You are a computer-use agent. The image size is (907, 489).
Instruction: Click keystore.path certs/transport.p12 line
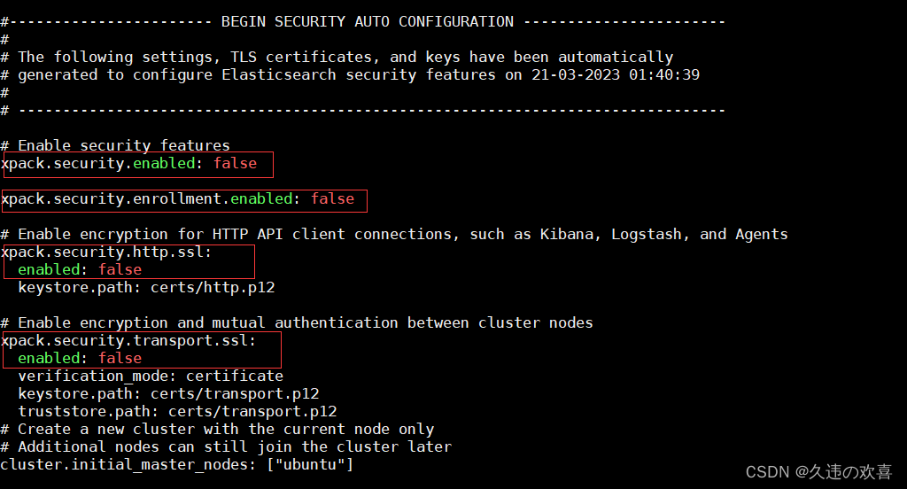point(168,394)
